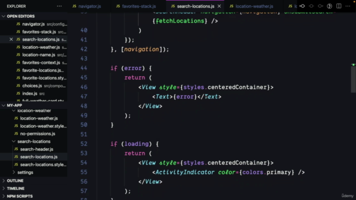Open changes timeline icon in editor toolbar

click(329, 6)
